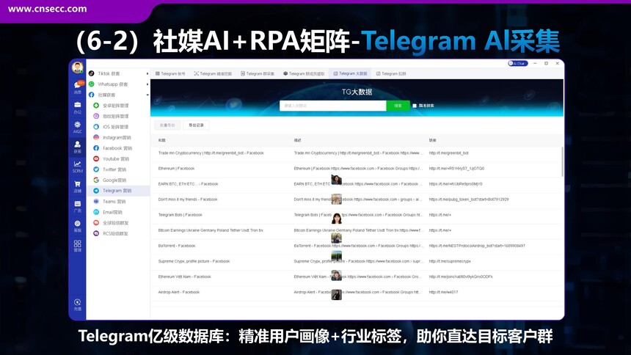Expand the Tiktok 获客 arrow

147,73
